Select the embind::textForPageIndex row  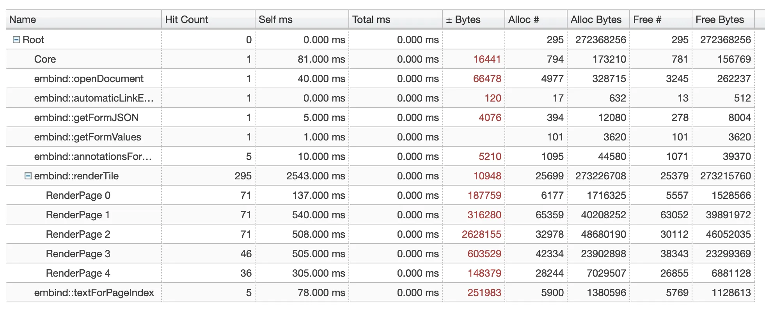(x=94, y=293)
